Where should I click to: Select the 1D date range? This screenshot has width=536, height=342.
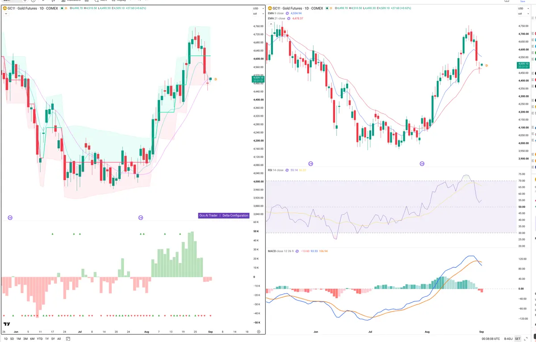click(5, 339)
